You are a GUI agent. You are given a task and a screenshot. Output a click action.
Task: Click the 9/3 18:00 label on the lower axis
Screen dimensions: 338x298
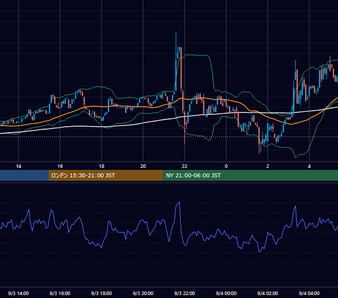coord(101,293)
